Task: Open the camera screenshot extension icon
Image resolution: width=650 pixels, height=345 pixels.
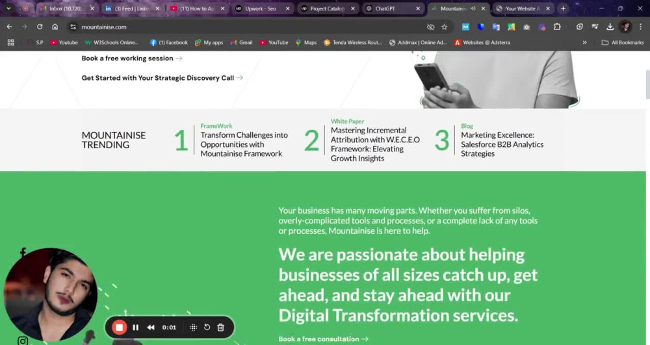Action: pos(526,27)
